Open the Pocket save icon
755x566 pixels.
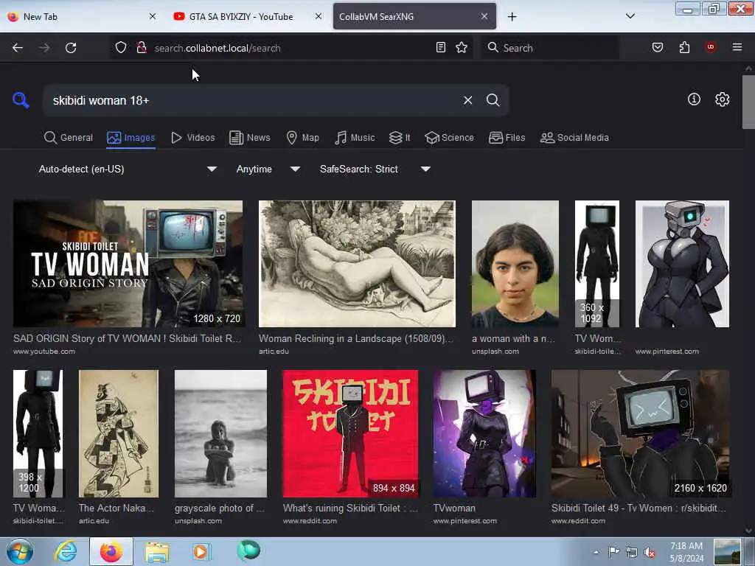(x=658, y=47)
